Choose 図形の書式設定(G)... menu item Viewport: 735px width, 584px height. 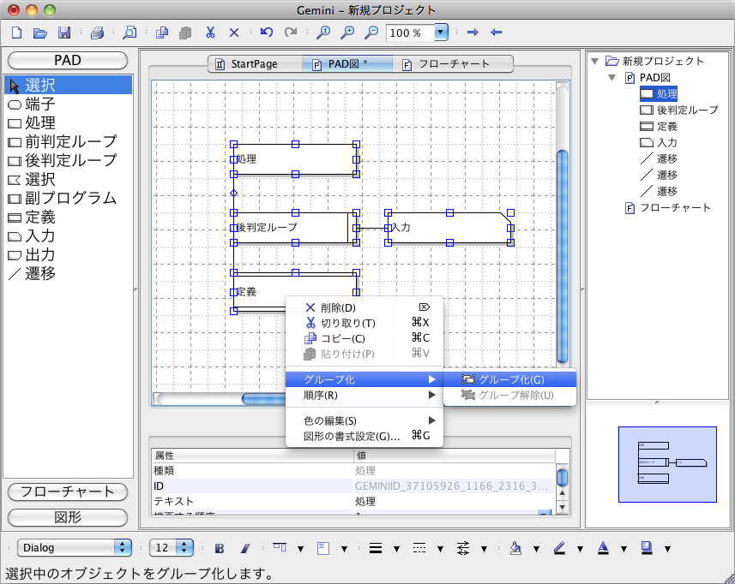pyautogui.click(x=364, y=436)
